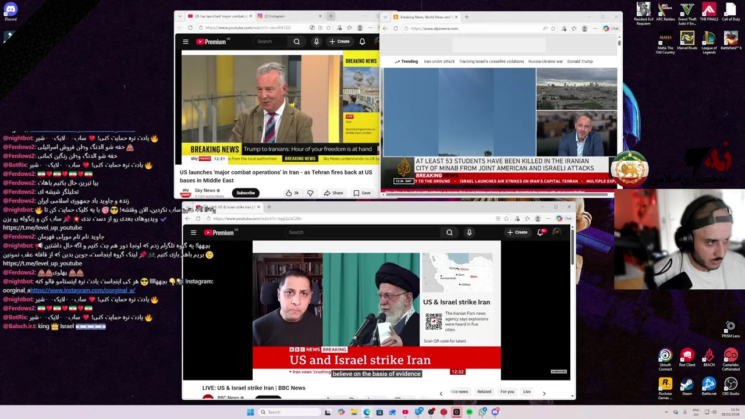Open Windows Start menu

(x=250, y=412)
